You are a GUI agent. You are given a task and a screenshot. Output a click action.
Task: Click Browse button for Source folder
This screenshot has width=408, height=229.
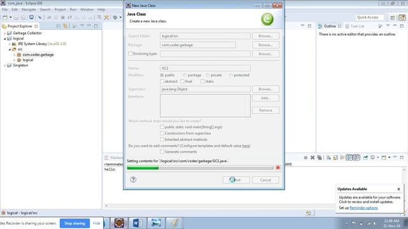(265, 36)
